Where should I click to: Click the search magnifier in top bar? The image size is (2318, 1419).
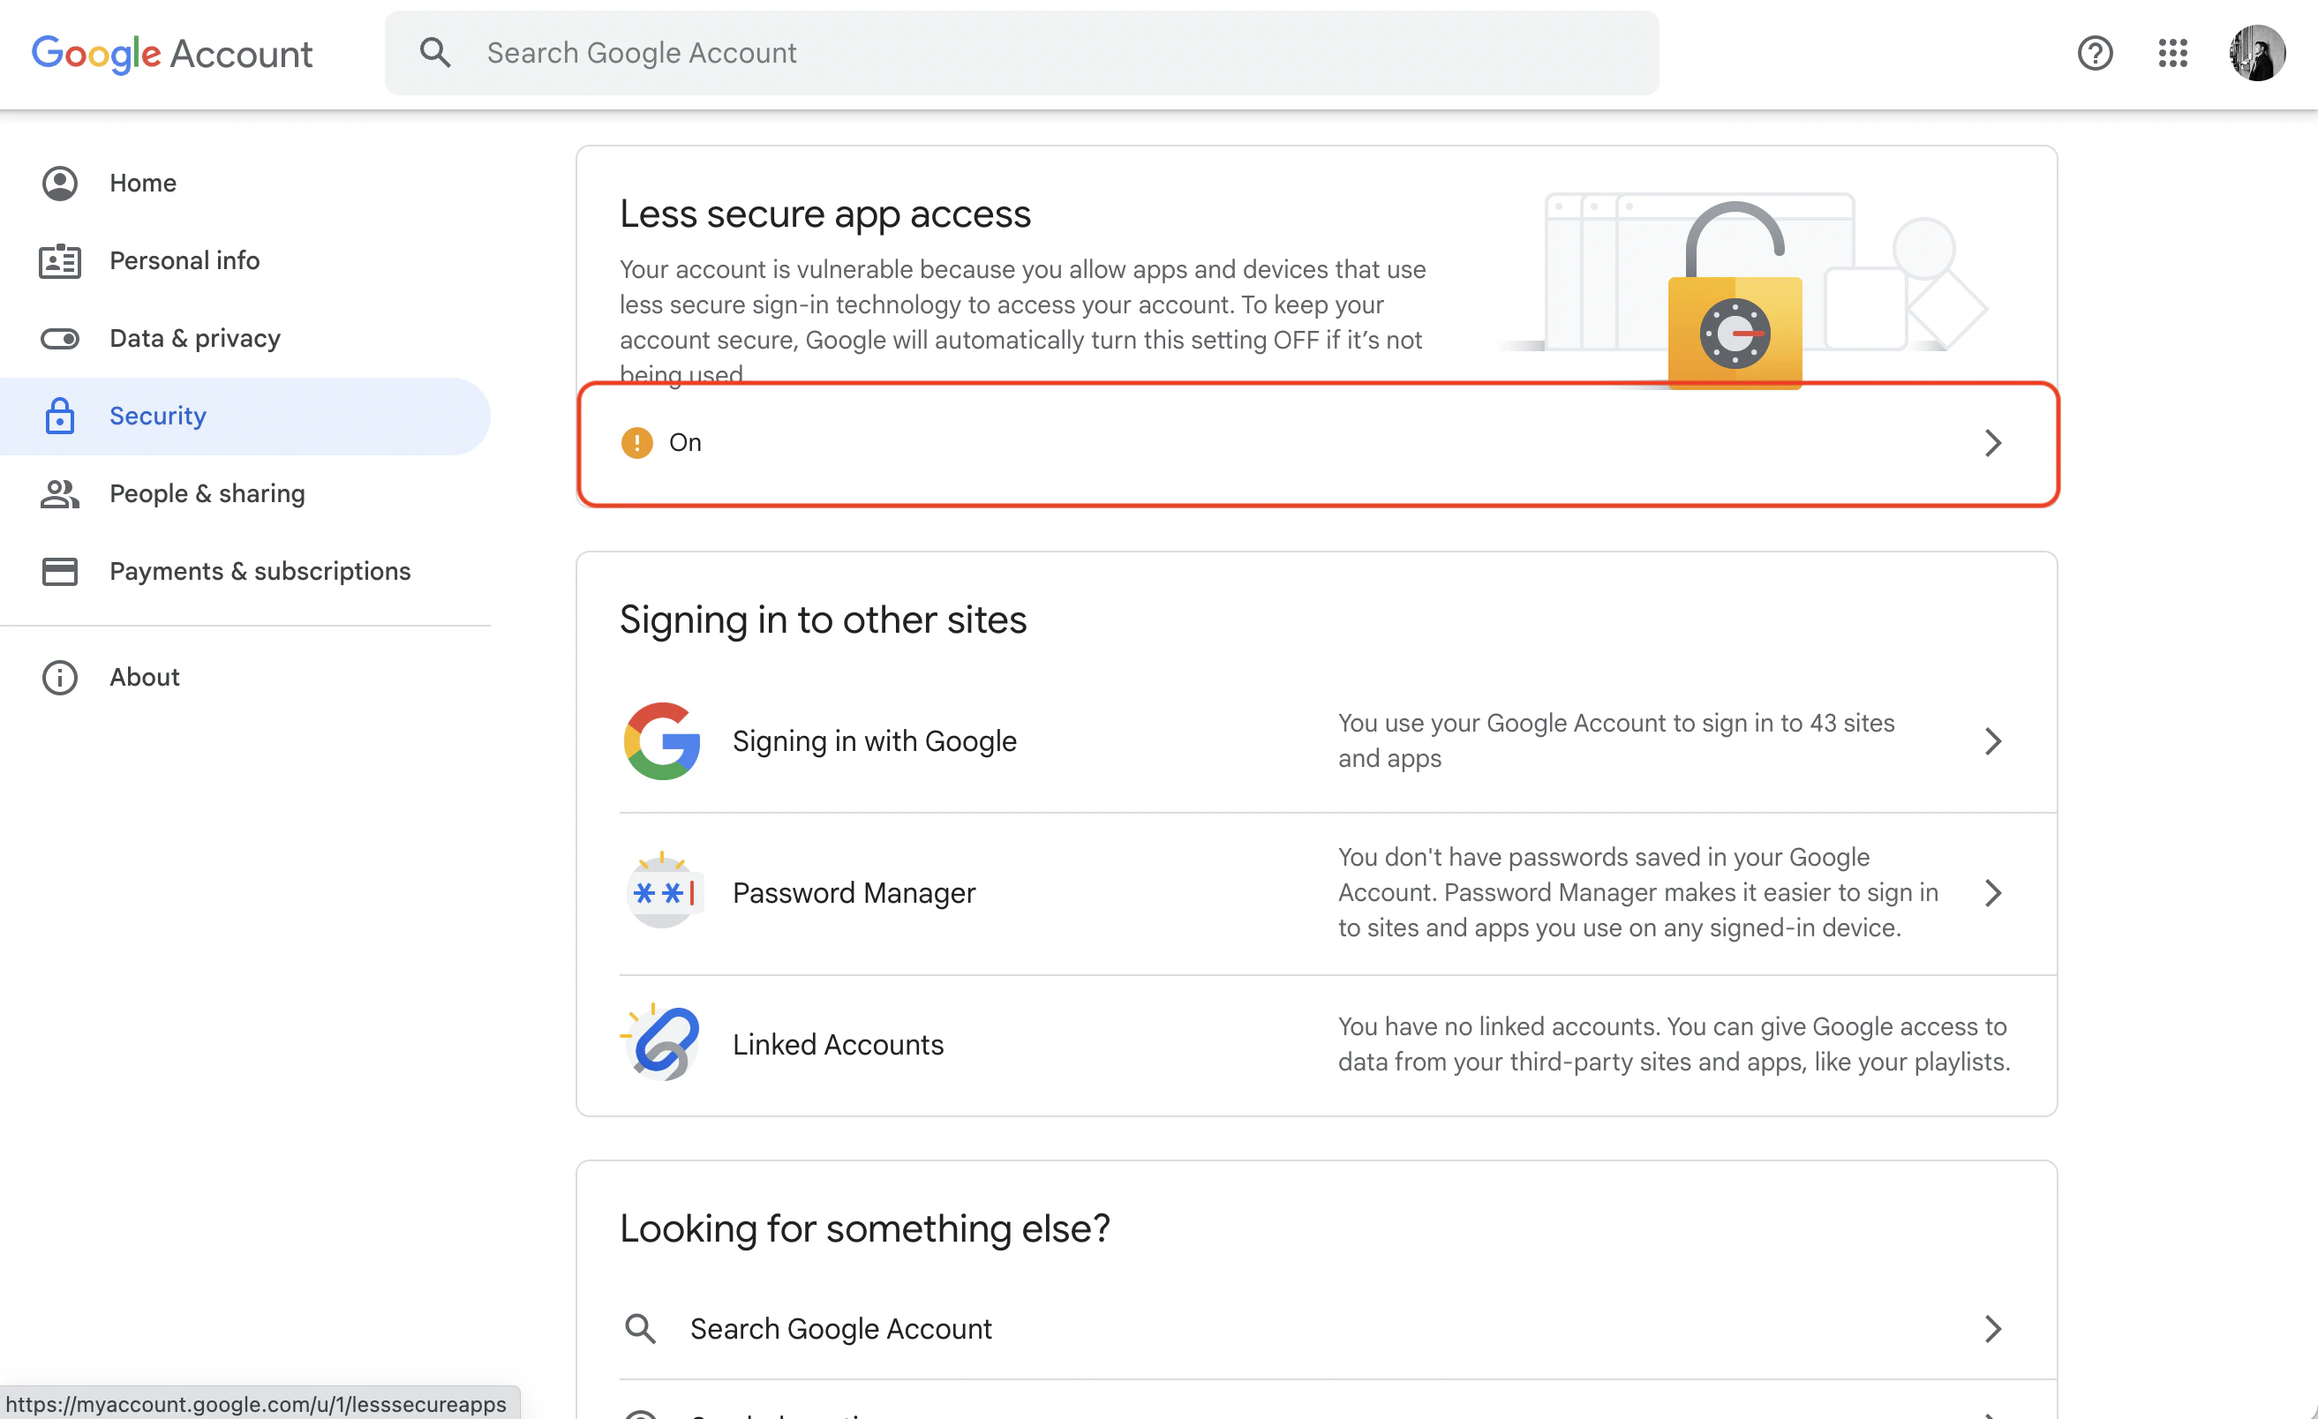434,53
